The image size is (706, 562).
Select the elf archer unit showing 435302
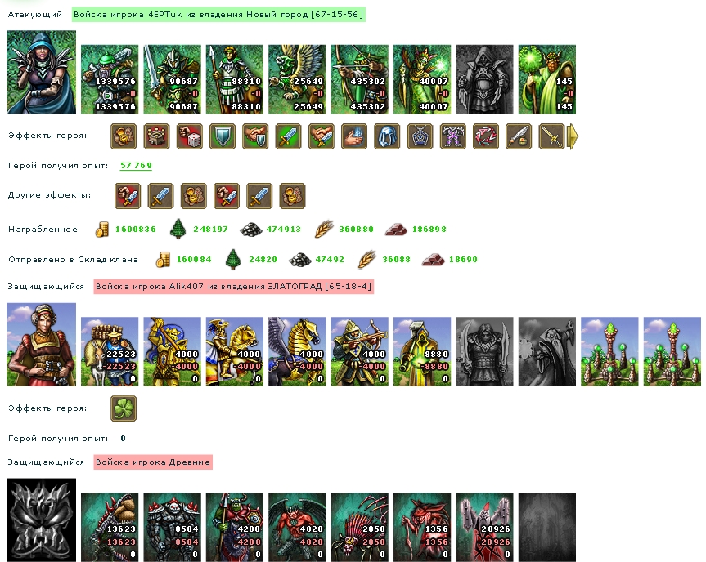pos(360,79)
